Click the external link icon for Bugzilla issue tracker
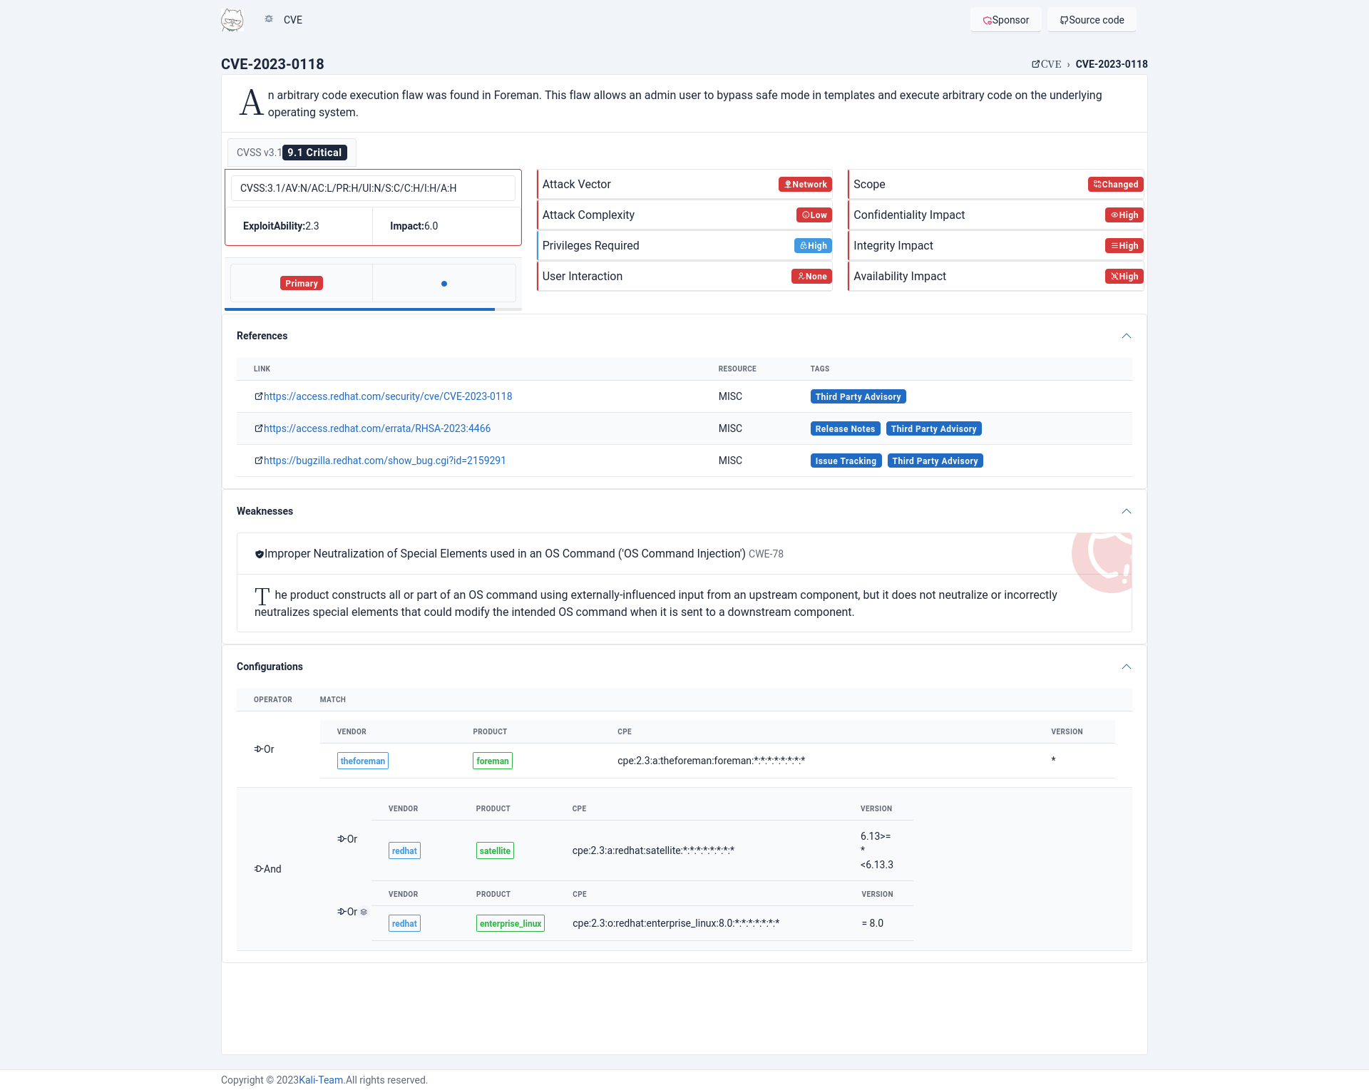The width and height of the screenshot is (1369, 1090). click(258, 461)
